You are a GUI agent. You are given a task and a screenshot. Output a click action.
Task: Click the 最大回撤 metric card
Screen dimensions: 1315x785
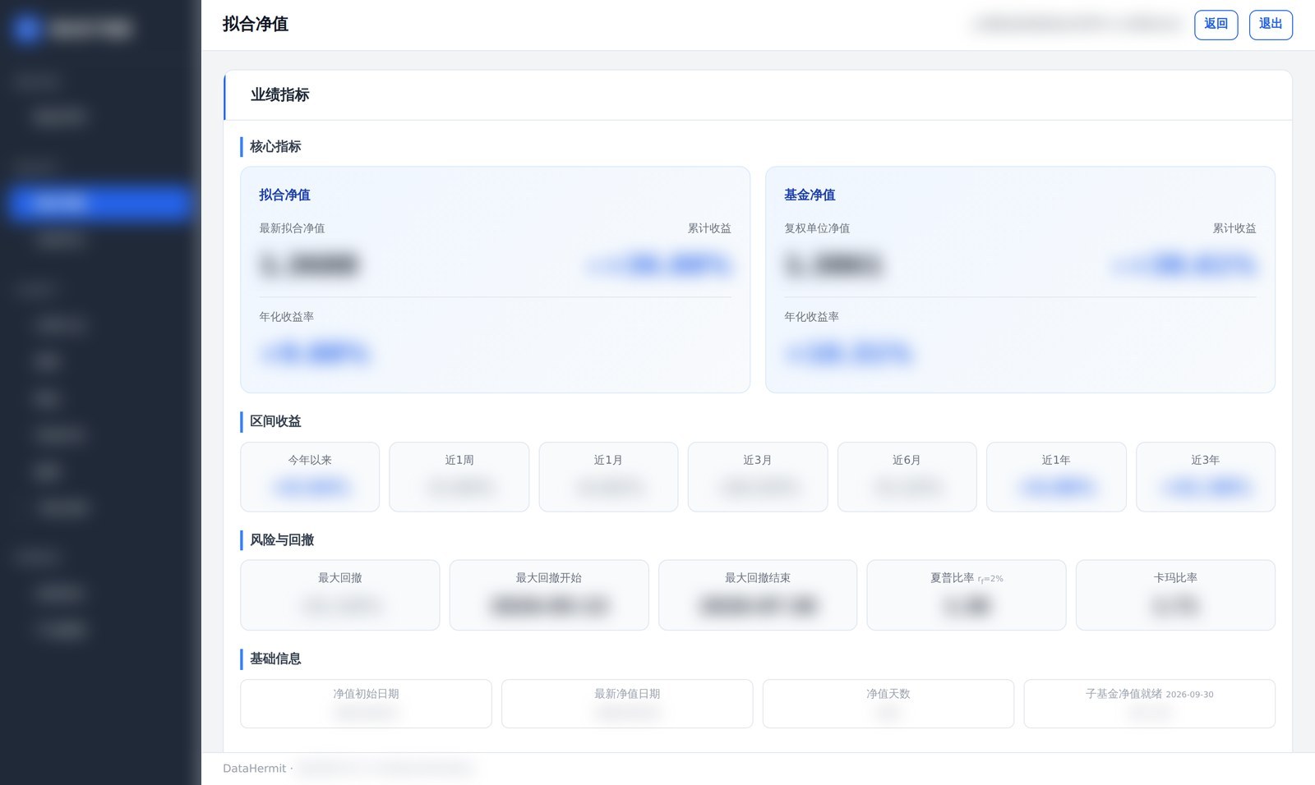[339, 595]
